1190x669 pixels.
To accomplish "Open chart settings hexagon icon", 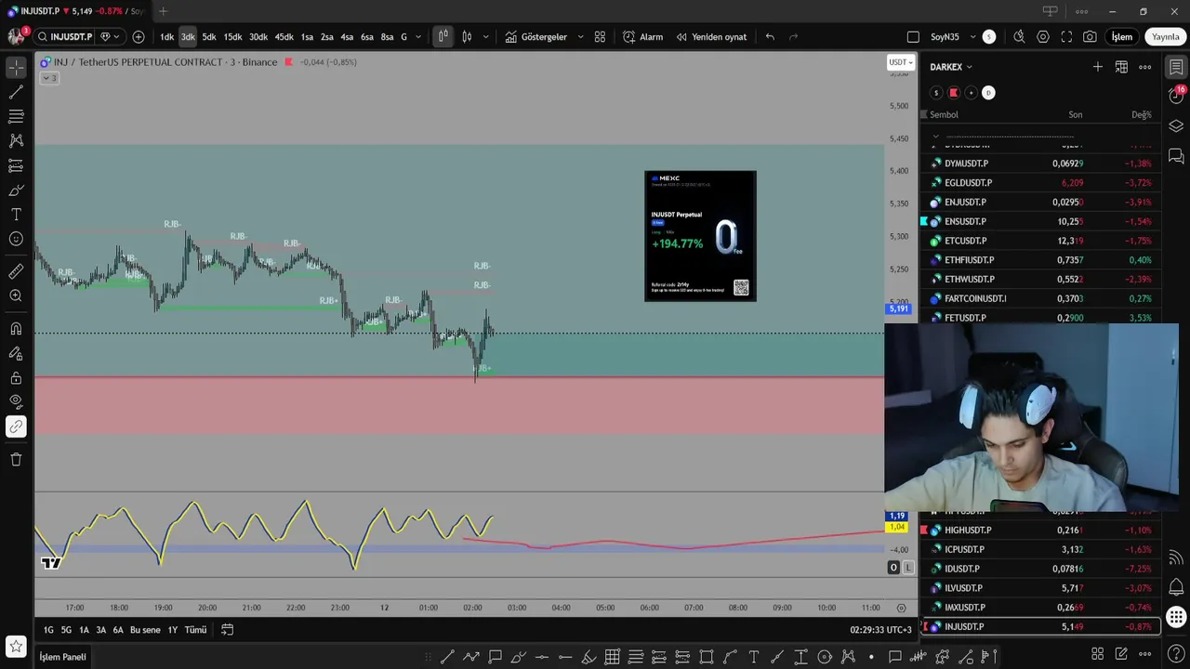I will tap(1043, 37).
